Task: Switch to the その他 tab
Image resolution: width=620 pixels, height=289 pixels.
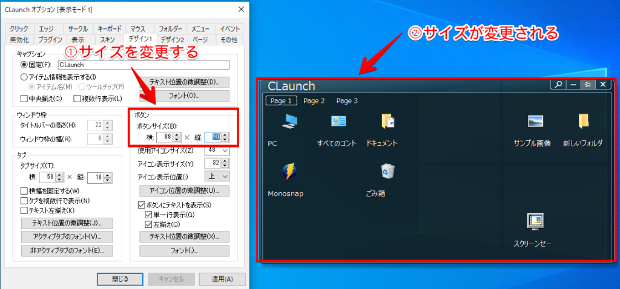Action: point(229,39)
